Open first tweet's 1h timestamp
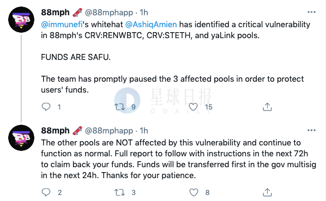The width and height of the screenshot is (326, 201). [144, 13]
